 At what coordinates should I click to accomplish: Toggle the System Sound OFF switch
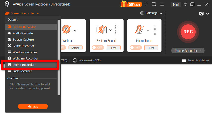point(98,48)
